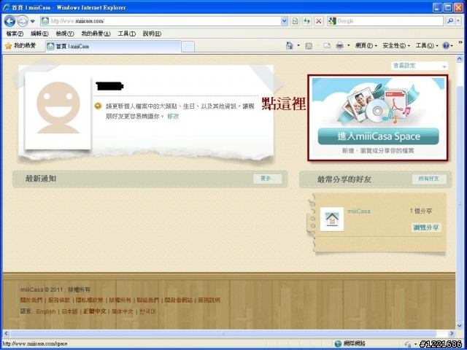
Task: Open the 檢視(V) menu
Action: tap(65, 34)
